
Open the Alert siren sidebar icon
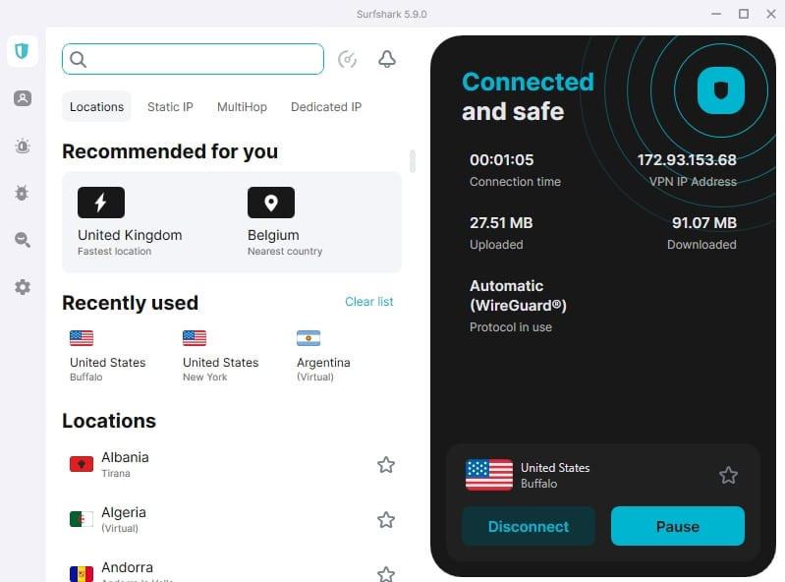pos(22,145)
